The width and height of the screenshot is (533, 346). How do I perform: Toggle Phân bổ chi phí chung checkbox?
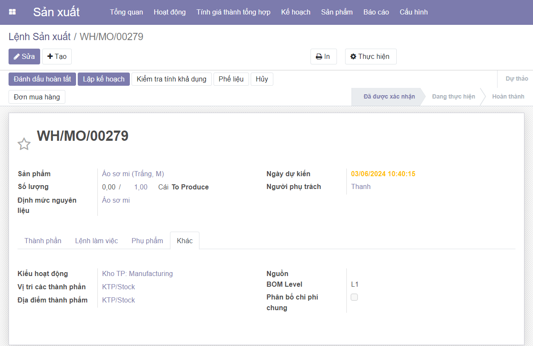pos(354,297)
